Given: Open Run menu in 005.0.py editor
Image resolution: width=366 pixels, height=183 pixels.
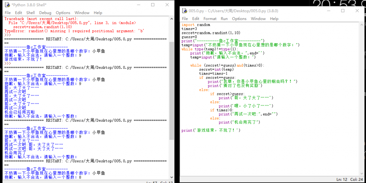Looking at the screenshot, I should (x=224, y=19).
